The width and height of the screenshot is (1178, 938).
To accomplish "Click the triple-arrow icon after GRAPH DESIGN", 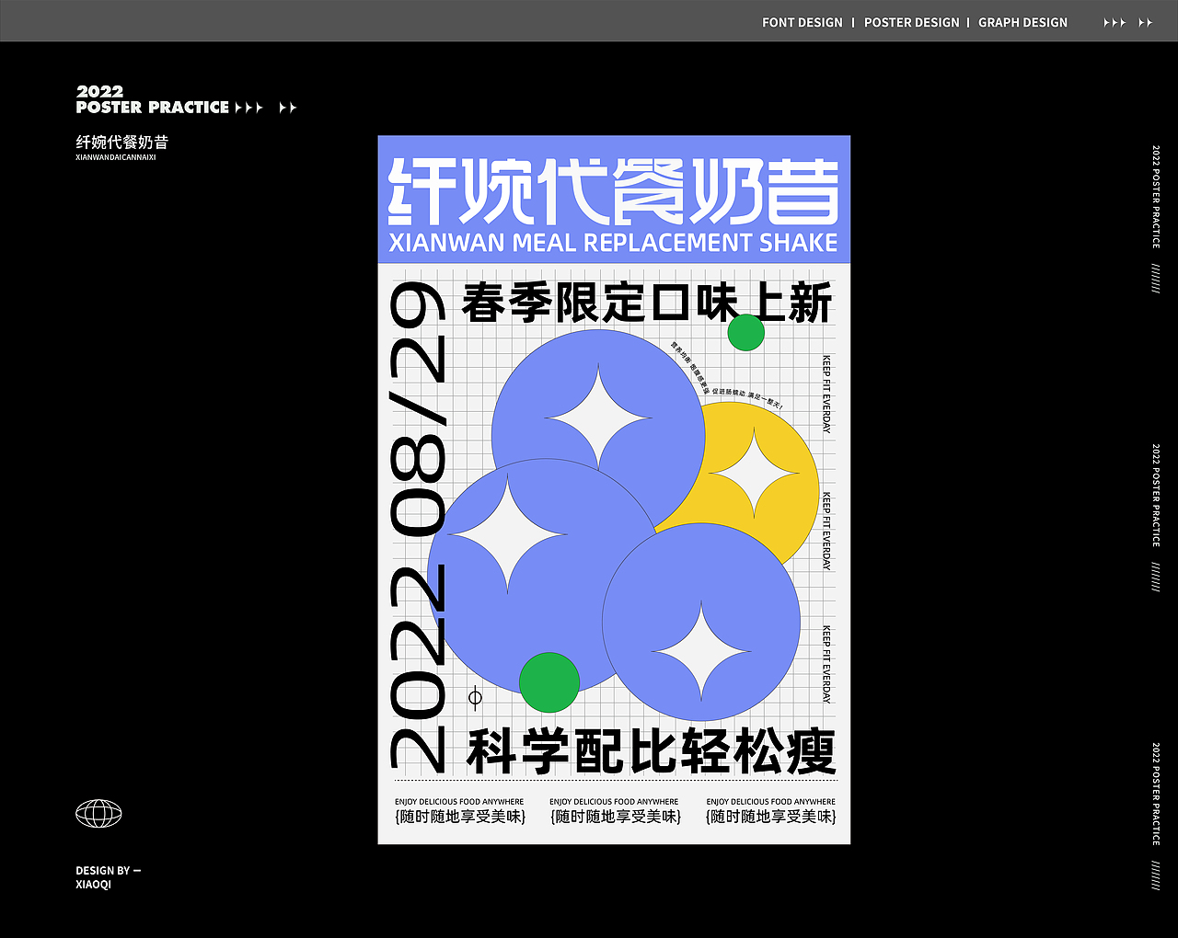I will (x=1114, y=22).
